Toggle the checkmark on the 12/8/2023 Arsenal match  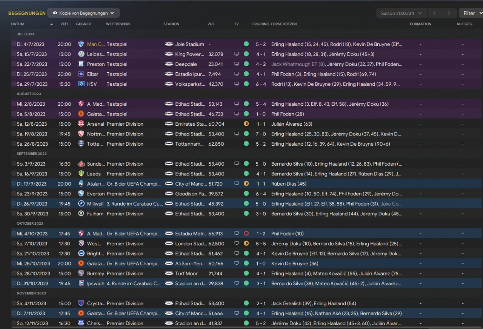[x=14, y=124]
